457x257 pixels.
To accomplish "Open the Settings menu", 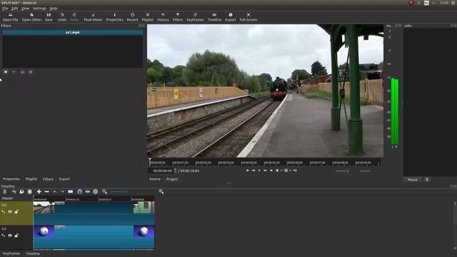I will click(x=39, y=9).
